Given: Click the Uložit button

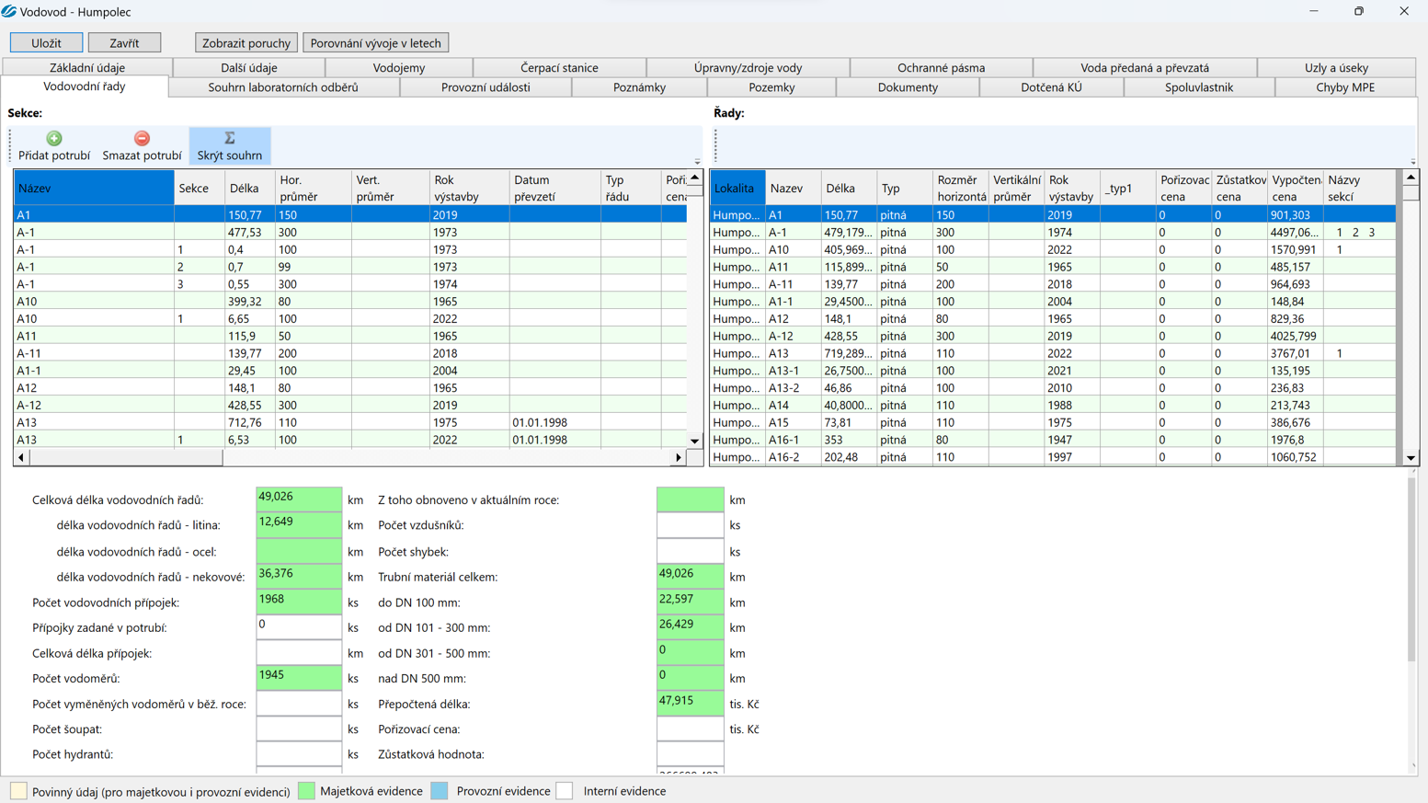Looking at the screenshot, I should [46, 42].
